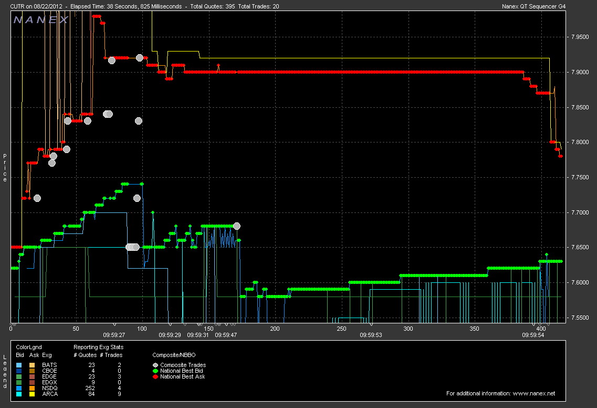Click the 'Reporting Exg Stats' heading

click(98, 348)
